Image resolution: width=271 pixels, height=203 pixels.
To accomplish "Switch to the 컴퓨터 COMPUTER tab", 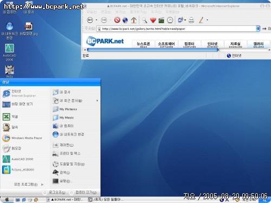I will click(189, 44).
